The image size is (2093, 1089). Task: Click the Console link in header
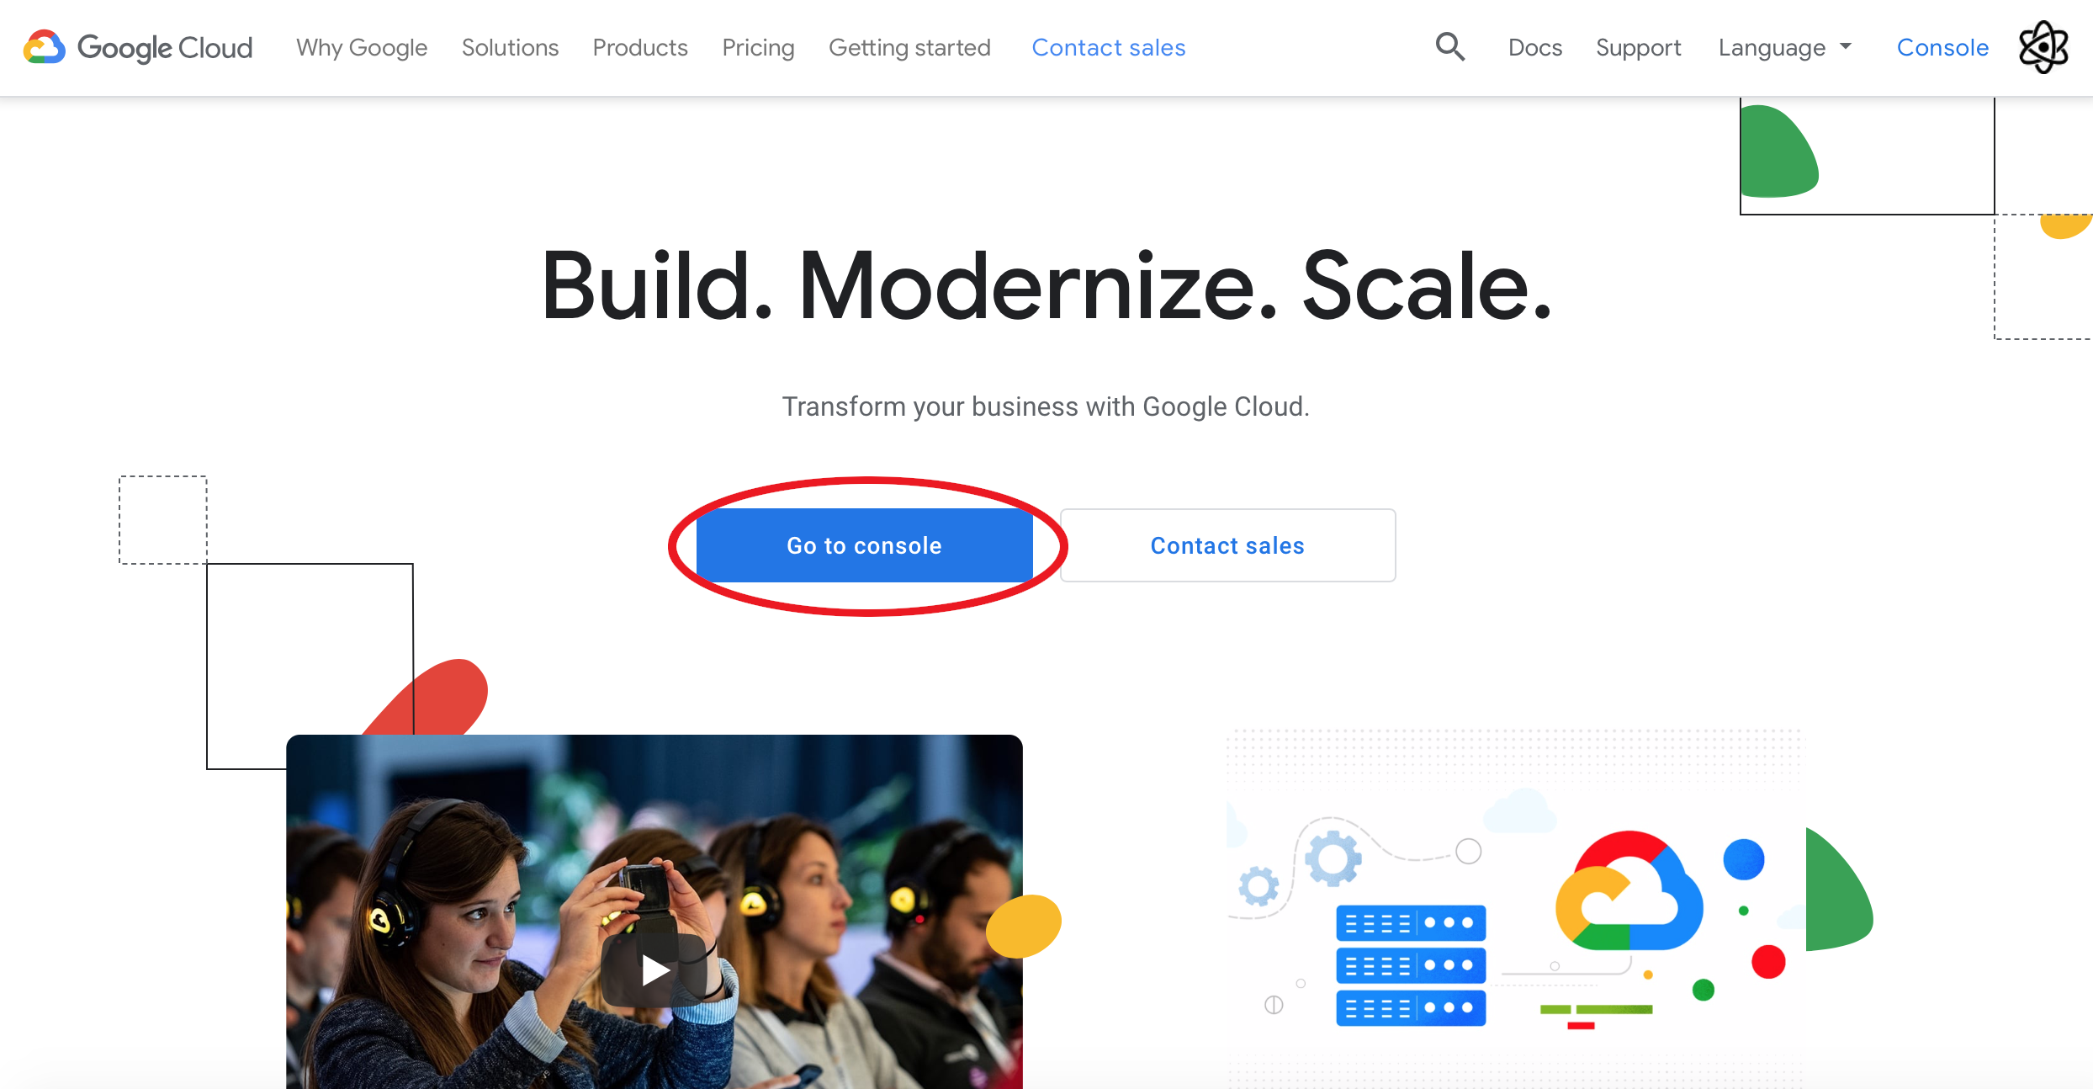click(1942, 48)
